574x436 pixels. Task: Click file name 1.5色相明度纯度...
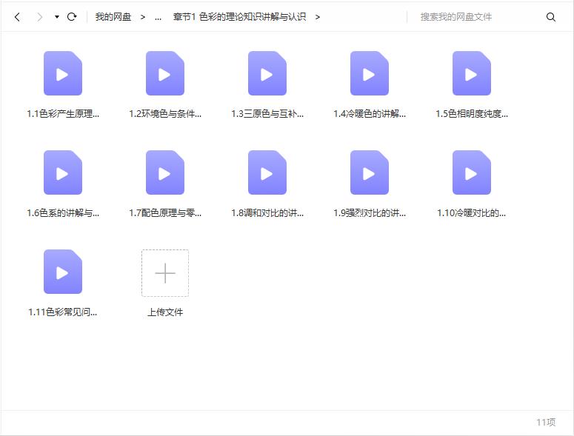[472, 114]
